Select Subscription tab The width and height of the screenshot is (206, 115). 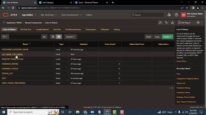coord(91,29)
